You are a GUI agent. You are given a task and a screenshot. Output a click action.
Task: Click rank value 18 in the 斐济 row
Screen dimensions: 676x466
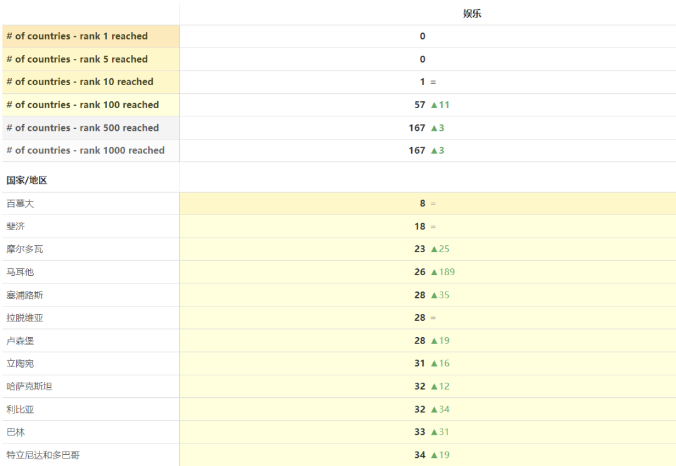[420, 226]
